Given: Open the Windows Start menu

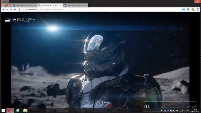Looking at the screenshot, I should 3,110.
